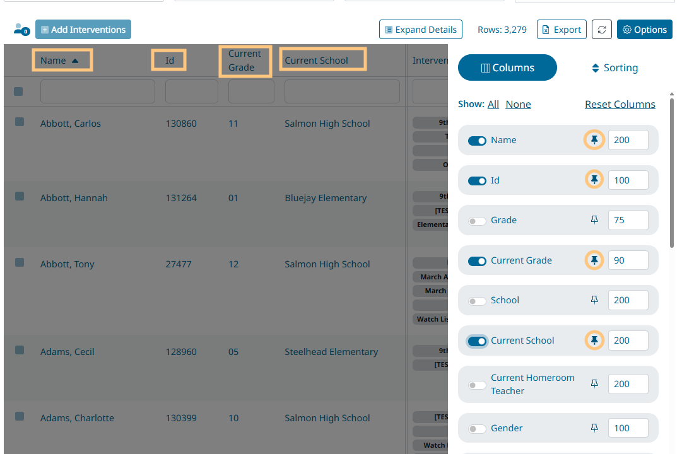Click the Name filter input field
This screenshot has height=454, width=682.
coord(97,91)
